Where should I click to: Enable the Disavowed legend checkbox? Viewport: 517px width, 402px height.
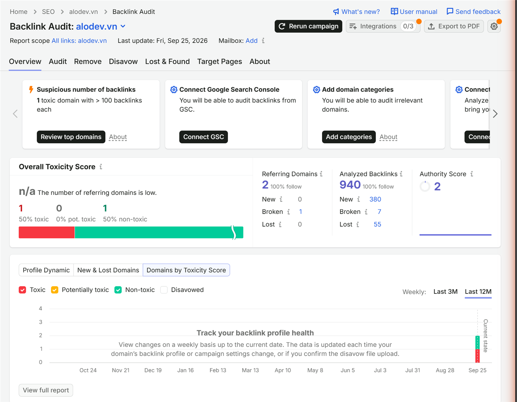tap(164, 290)
